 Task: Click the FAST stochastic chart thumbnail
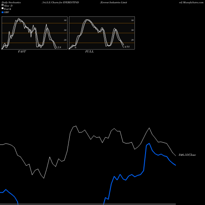pos(34,33)
